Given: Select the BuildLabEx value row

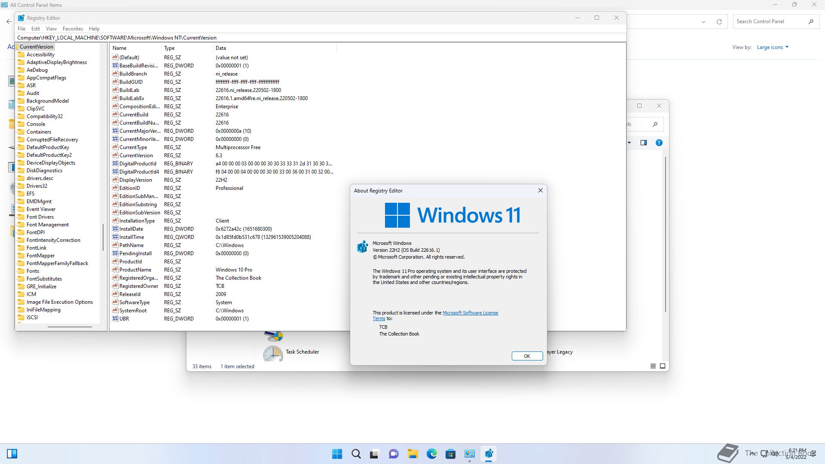Looking at the screenshot, I should (223, 98).
